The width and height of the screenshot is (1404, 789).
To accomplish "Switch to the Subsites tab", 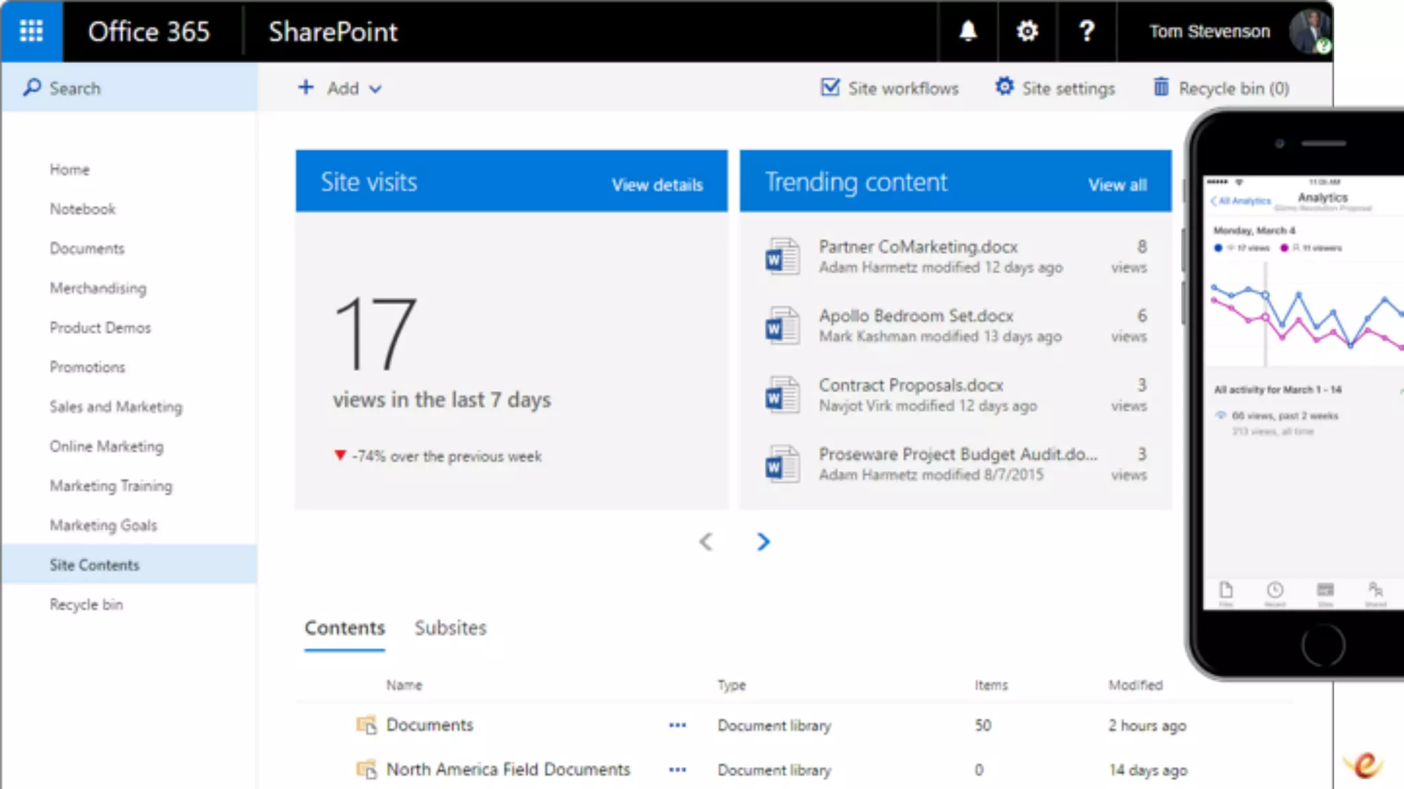I will 450,628.
